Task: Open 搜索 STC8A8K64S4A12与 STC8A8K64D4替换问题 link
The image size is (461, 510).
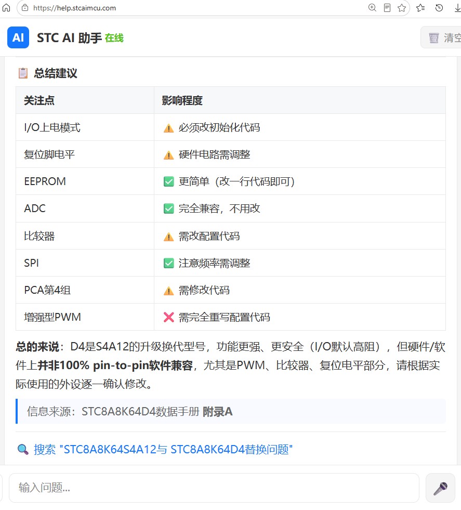Action: tap(163, 450)
